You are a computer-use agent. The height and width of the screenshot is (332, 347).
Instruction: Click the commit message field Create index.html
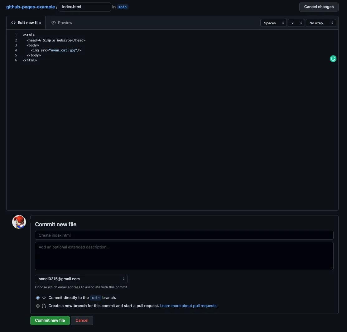click(184, 235)
